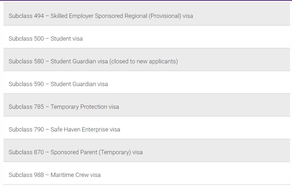Click the "Sponsored Parent (Temporary) visa" text
292x186 pixels.
click(x=97, y=152)
